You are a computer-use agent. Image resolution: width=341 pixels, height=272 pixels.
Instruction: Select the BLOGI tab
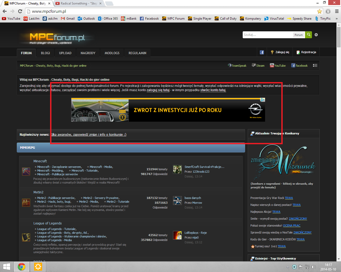[46, 53]
